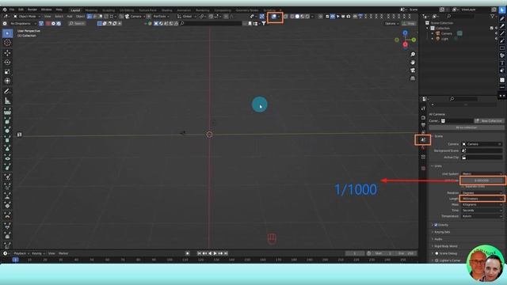
Task: Open the Window menu
Action: click(46, 9)
